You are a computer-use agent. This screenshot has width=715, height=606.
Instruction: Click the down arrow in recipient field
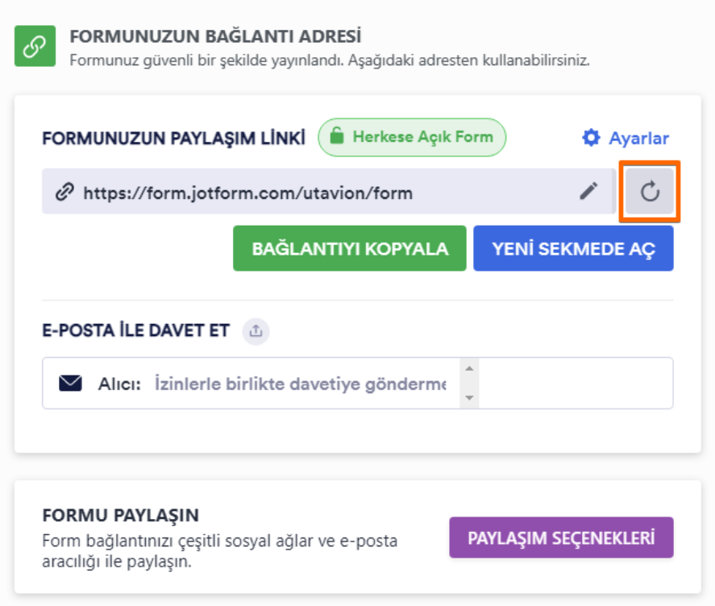tap(469, 397)
